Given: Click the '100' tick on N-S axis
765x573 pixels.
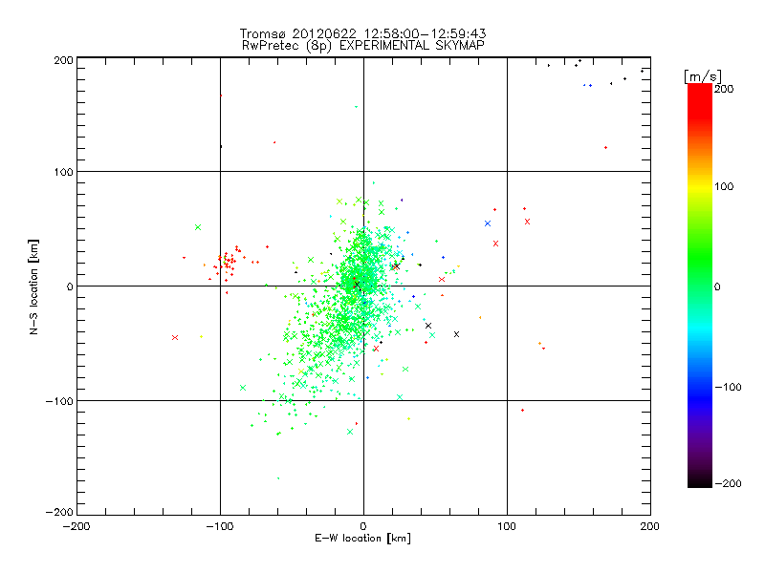Looking at the screenshot, I should point(63,172).
